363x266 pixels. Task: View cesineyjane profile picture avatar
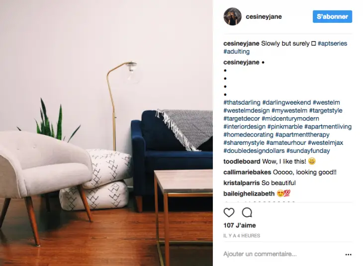click(232, 16)
